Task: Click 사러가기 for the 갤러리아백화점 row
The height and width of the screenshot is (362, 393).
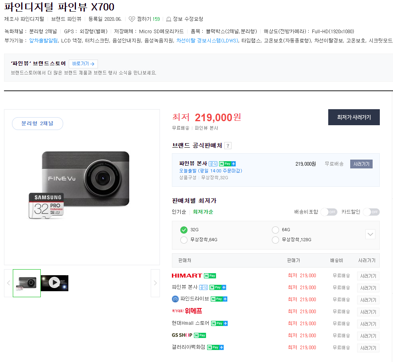Action: pyautogui.click(x=368, y=348)
